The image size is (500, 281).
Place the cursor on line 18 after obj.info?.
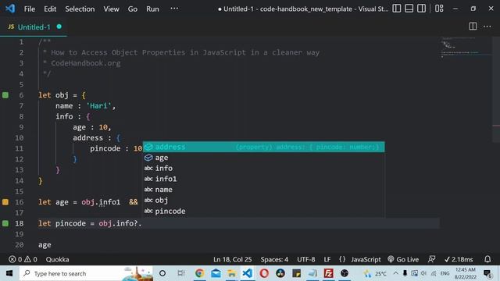point(142,223)
